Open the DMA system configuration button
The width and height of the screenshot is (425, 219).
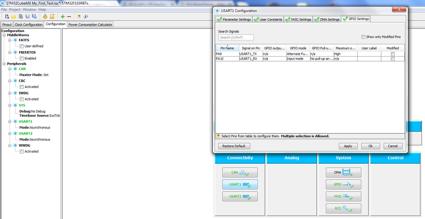[343, 172]
